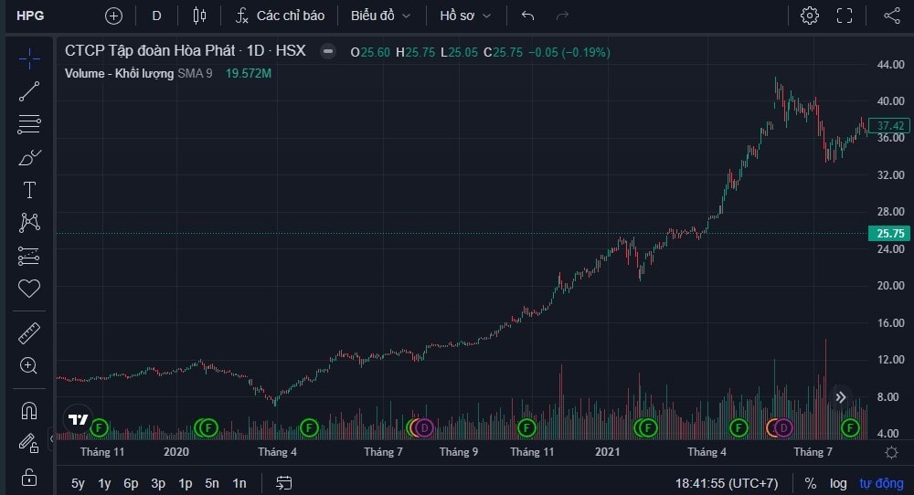Open the chart patterns tool

point(29,223)
